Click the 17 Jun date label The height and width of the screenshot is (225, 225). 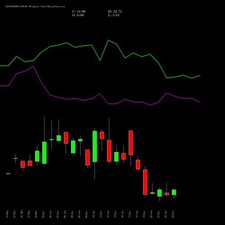coord(130,214)
